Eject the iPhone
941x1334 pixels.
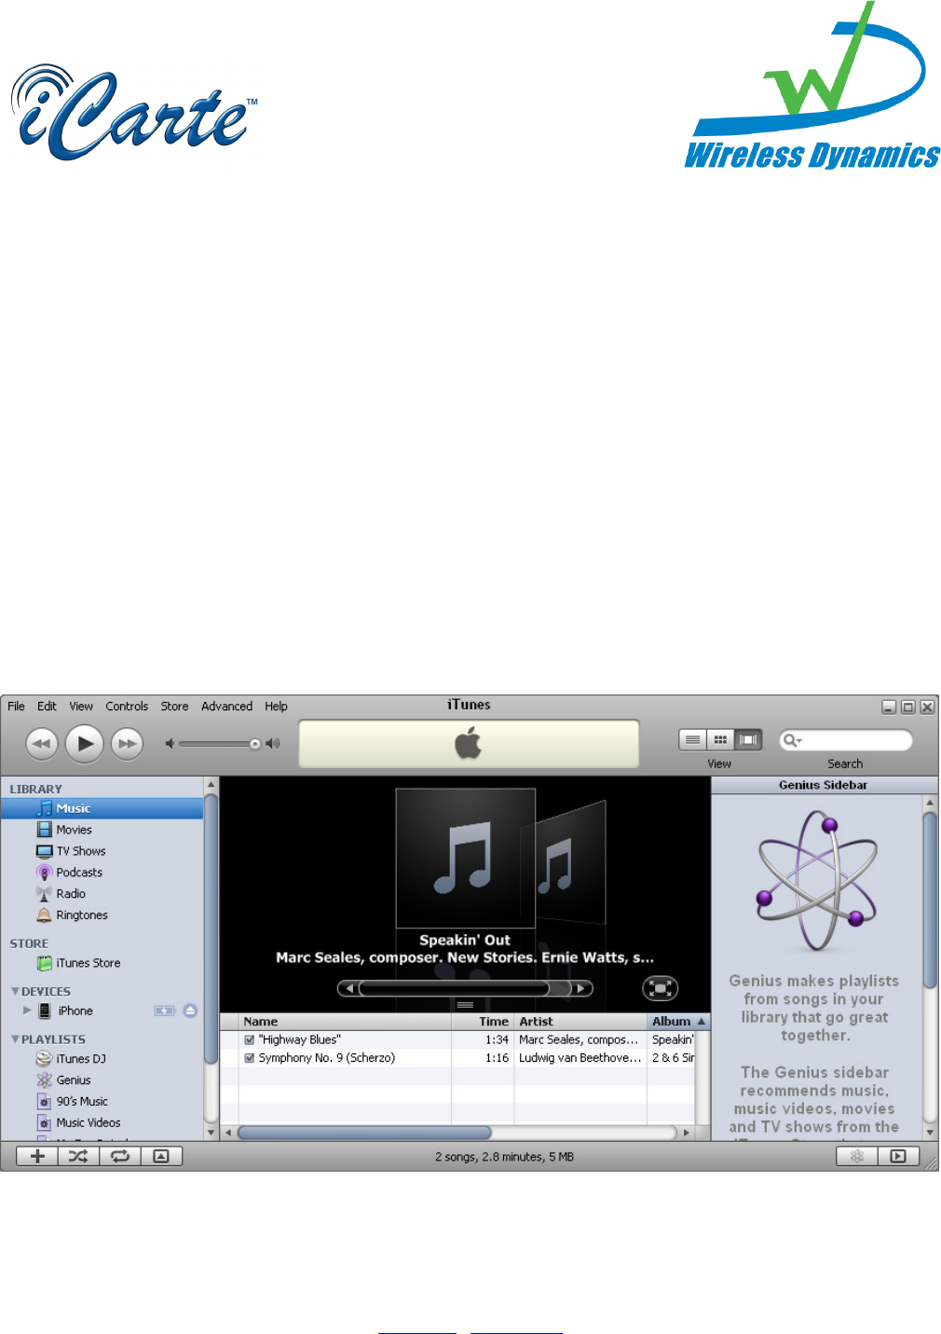[x=190, y=1011]
